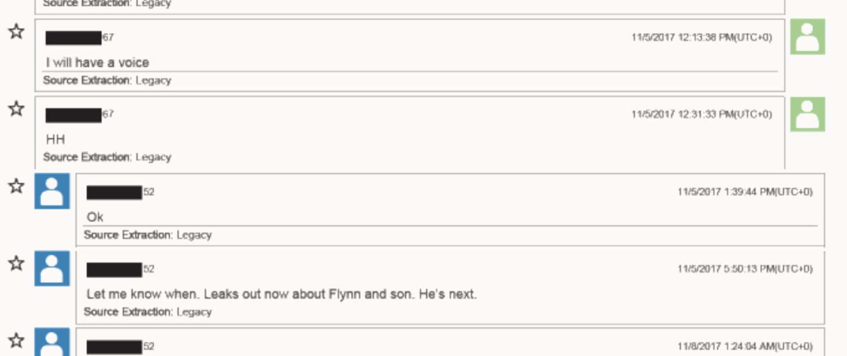Toggle the star beside the "Ok" message
The image size is (847, 356).
tap(17, 185)
